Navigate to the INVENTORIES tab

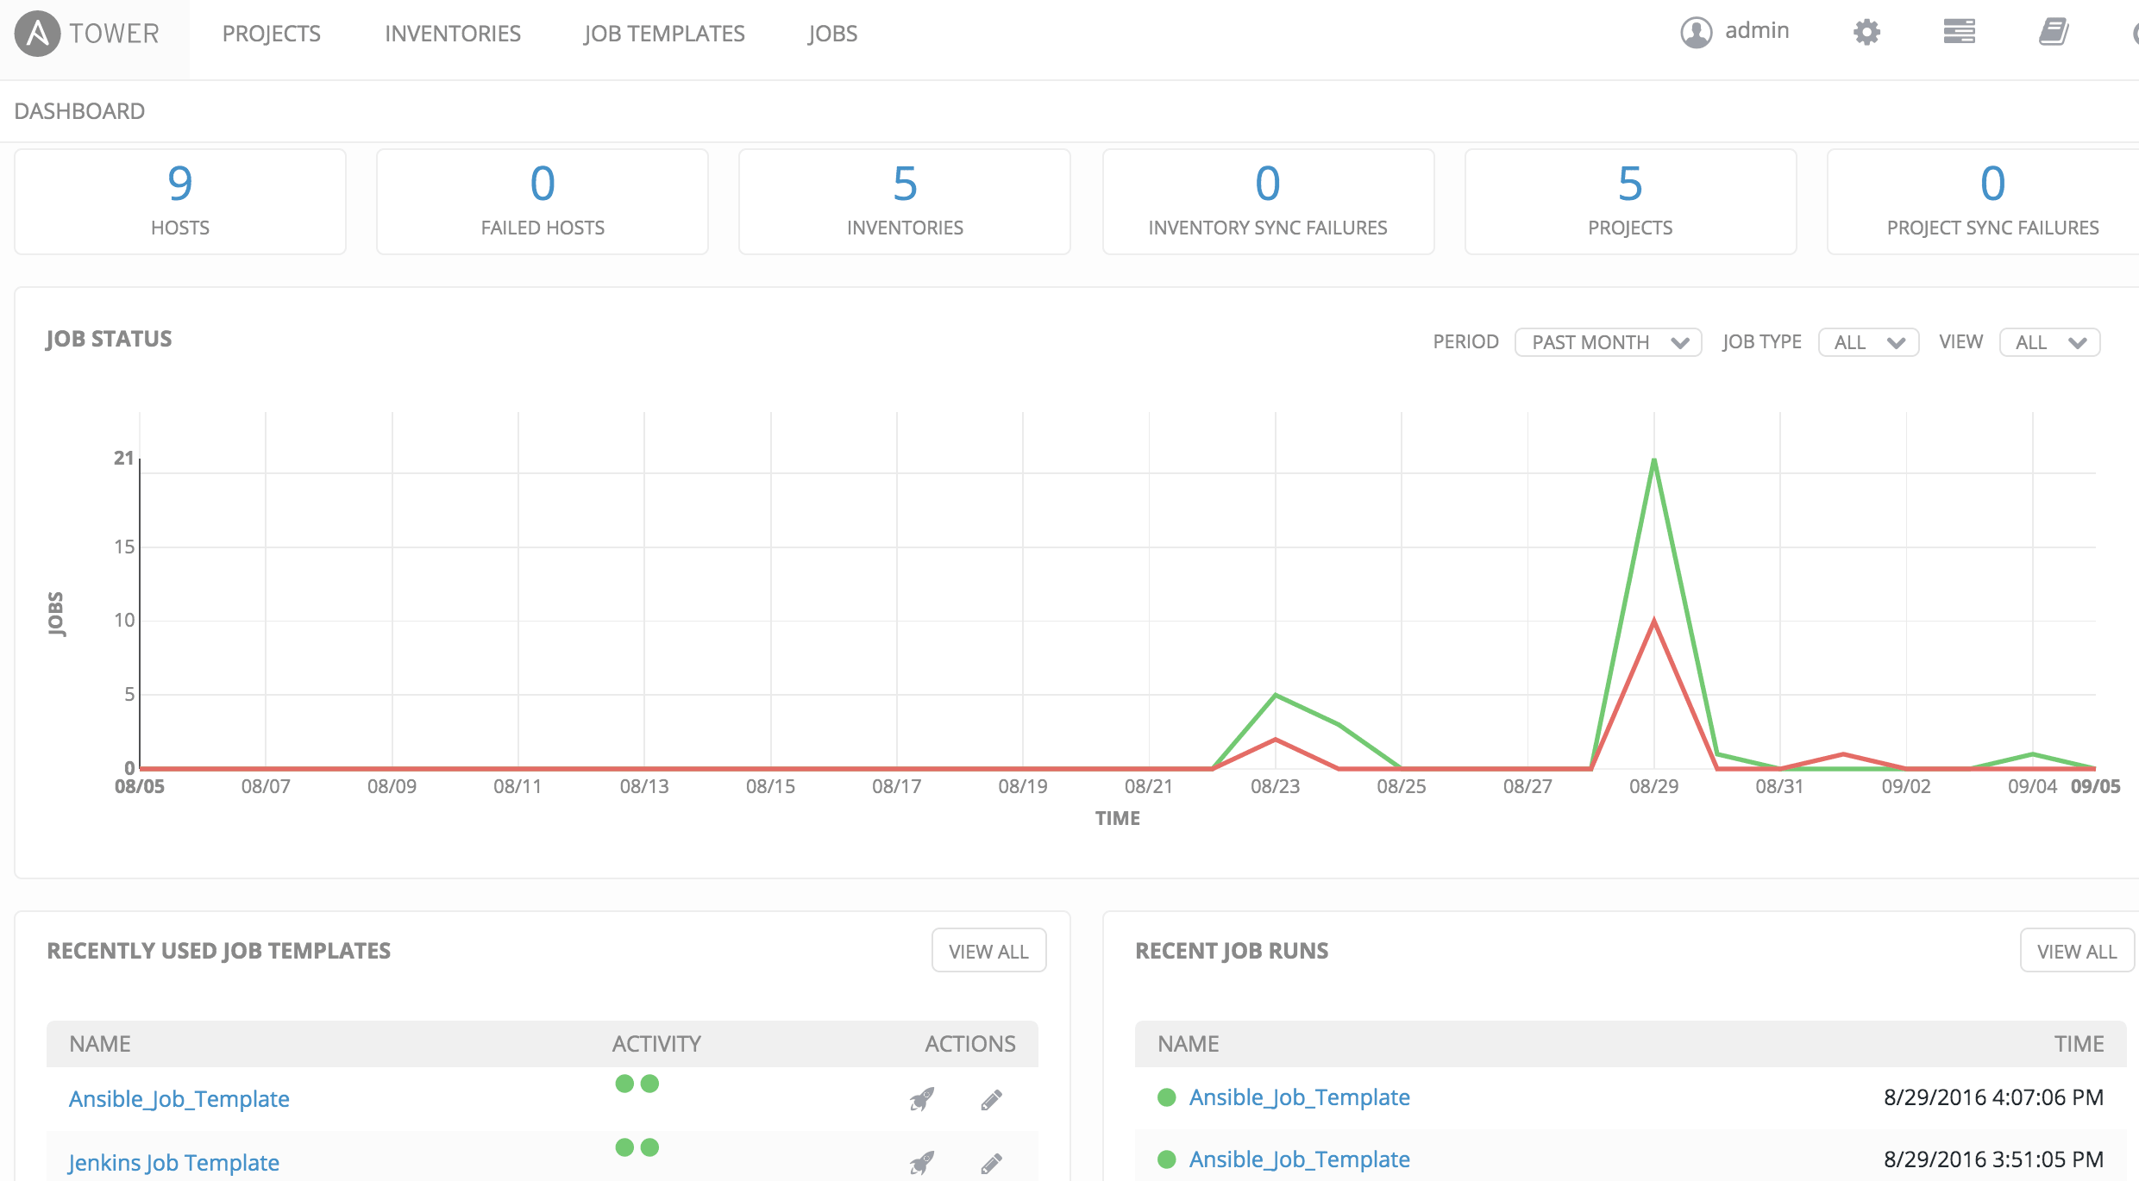pos(451,32)
